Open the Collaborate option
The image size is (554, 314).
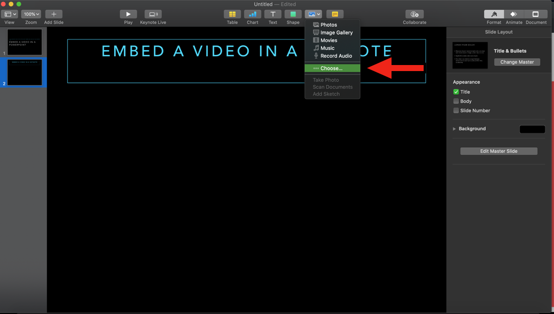click(414, 14)
